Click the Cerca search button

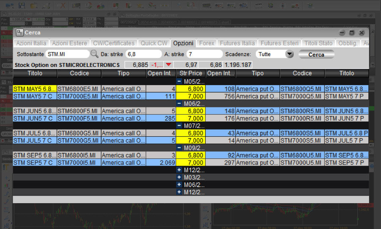[316, 55]
